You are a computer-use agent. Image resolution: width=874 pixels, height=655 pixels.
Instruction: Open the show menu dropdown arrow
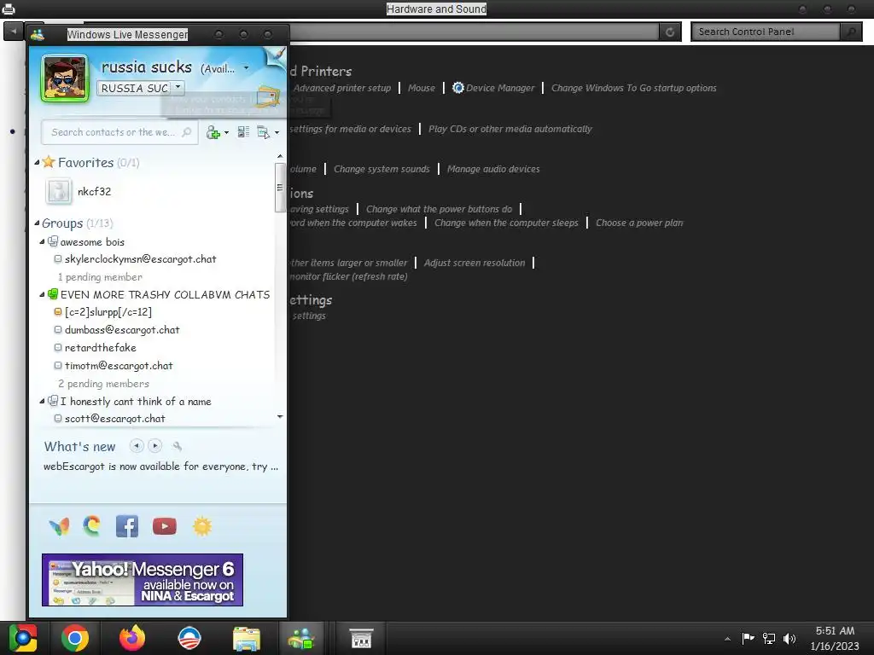[277, 132]
